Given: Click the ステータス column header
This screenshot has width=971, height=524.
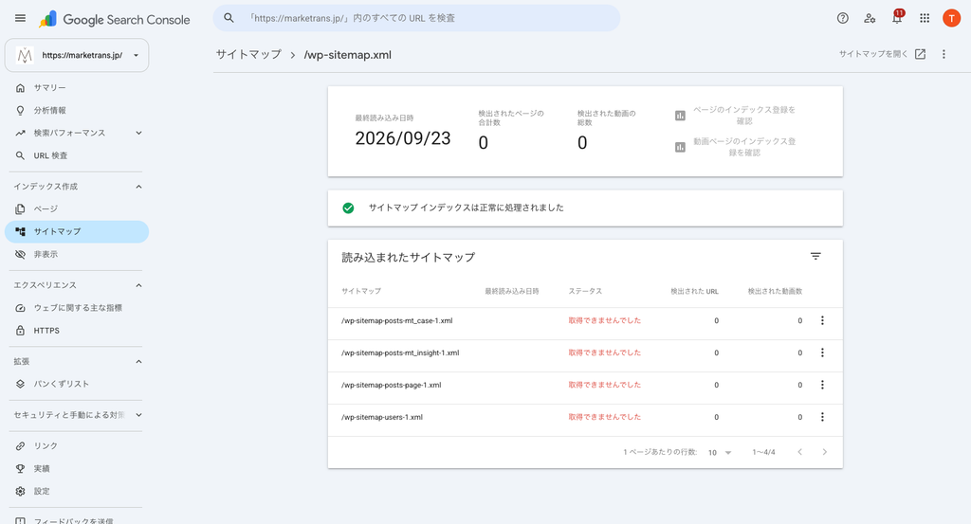Looking at the screenshot, I should tap(585, 291).
